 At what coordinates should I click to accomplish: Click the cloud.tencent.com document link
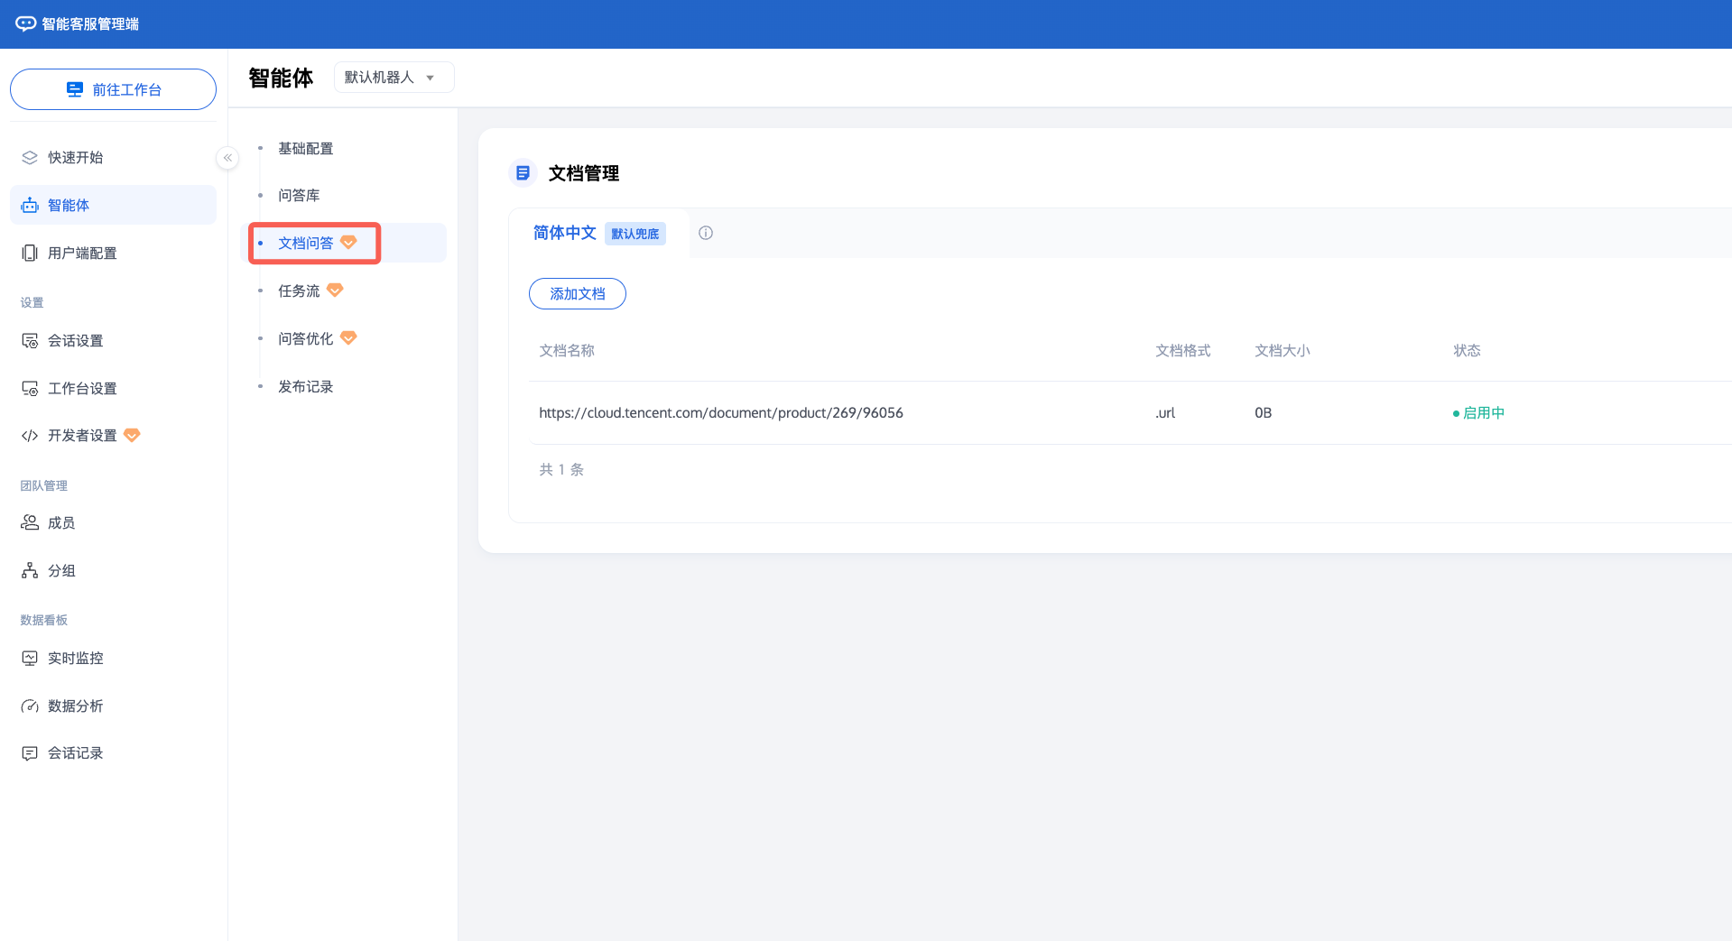(720, 413)
